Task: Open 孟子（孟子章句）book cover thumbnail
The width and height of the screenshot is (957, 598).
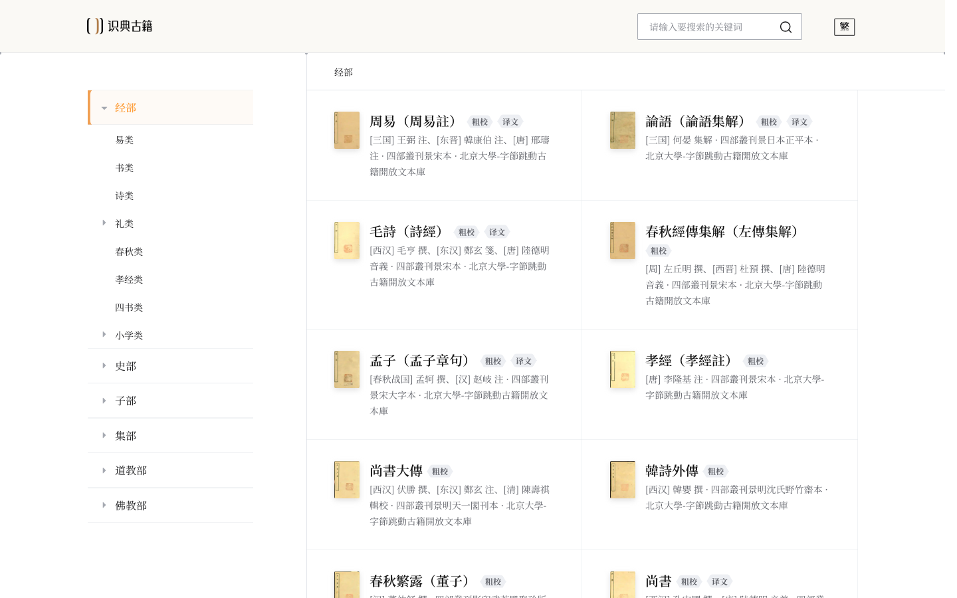Action: [x=347, y=369]
